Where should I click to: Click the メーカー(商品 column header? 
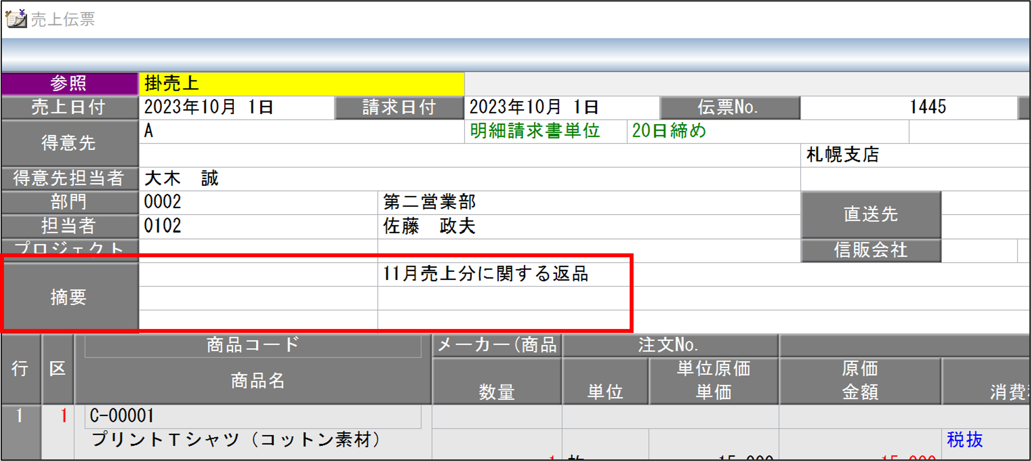coord(497,345)
